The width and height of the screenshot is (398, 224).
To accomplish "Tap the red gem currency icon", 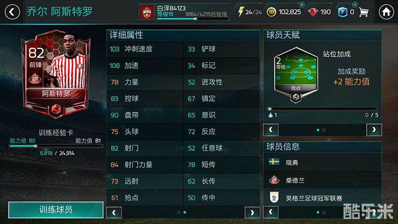I will [313, 12].
